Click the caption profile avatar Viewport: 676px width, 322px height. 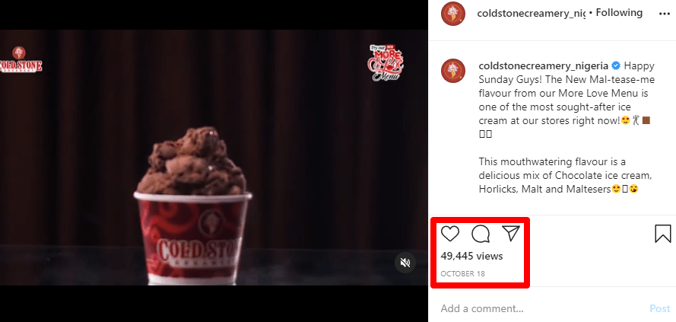click(453, 72)
